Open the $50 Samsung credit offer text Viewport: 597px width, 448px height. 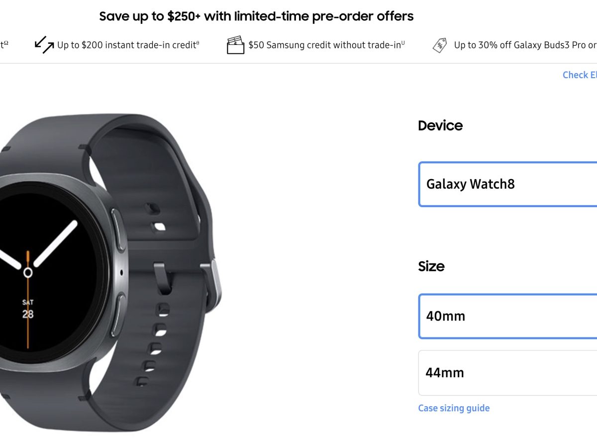(x=324, y=45)
